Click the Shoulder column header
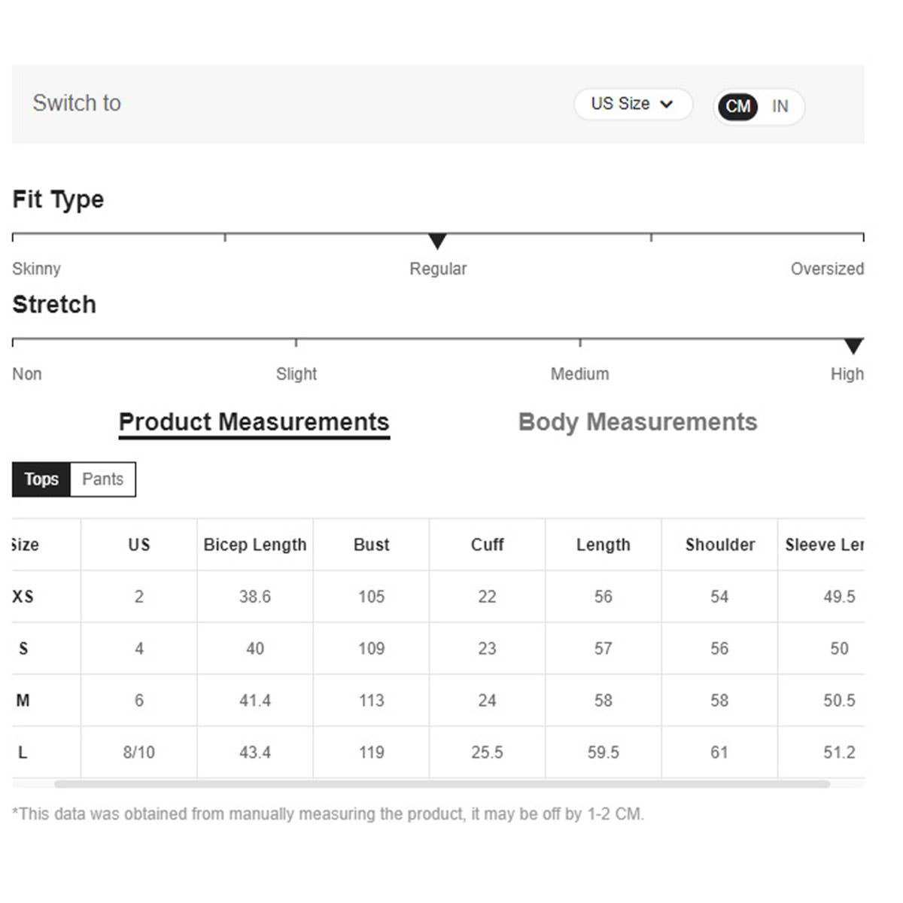 point(719,545)
